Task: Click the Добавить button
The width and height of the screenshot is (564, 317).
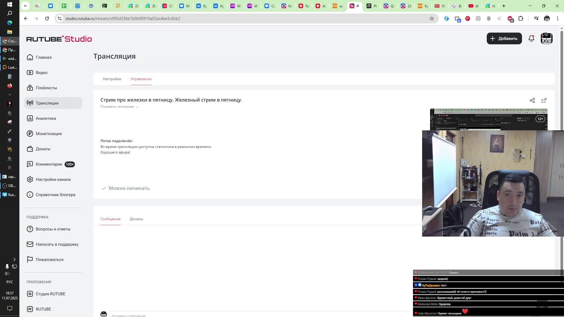Action: 504,38
